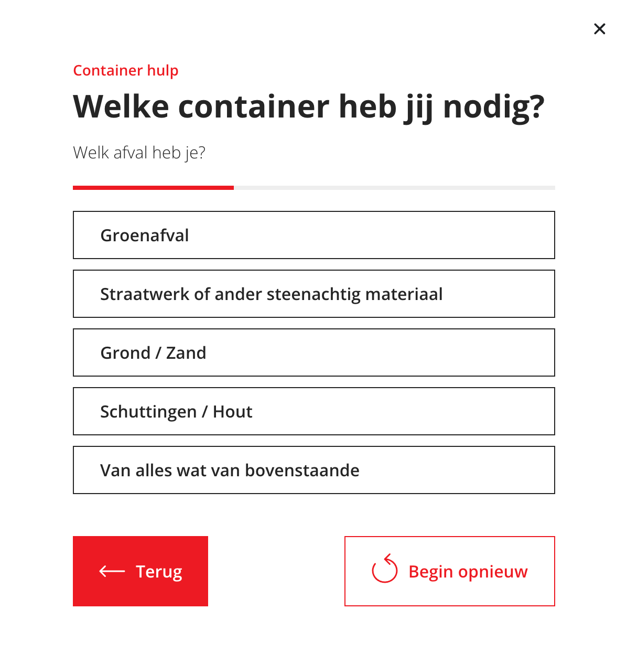Click the circular restart arrow icon
The image size is (627, 663).
click(385, 569)
